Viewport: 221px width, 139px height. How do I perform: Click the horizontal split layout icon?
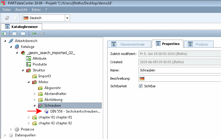(x=14, y=34)
